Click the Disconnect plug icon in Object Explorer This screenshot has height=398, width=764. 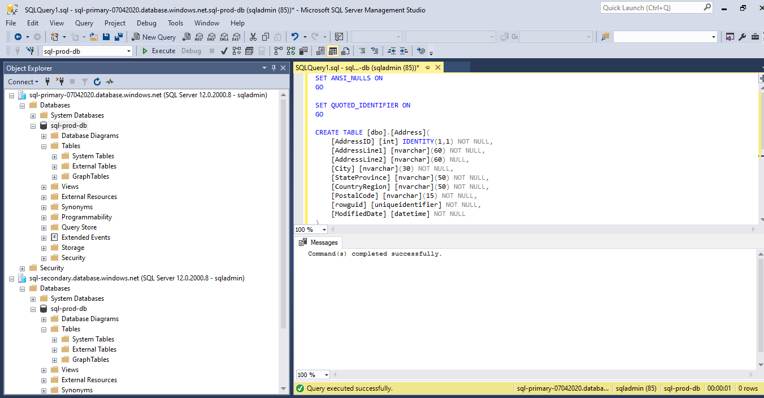pos(60,82)
